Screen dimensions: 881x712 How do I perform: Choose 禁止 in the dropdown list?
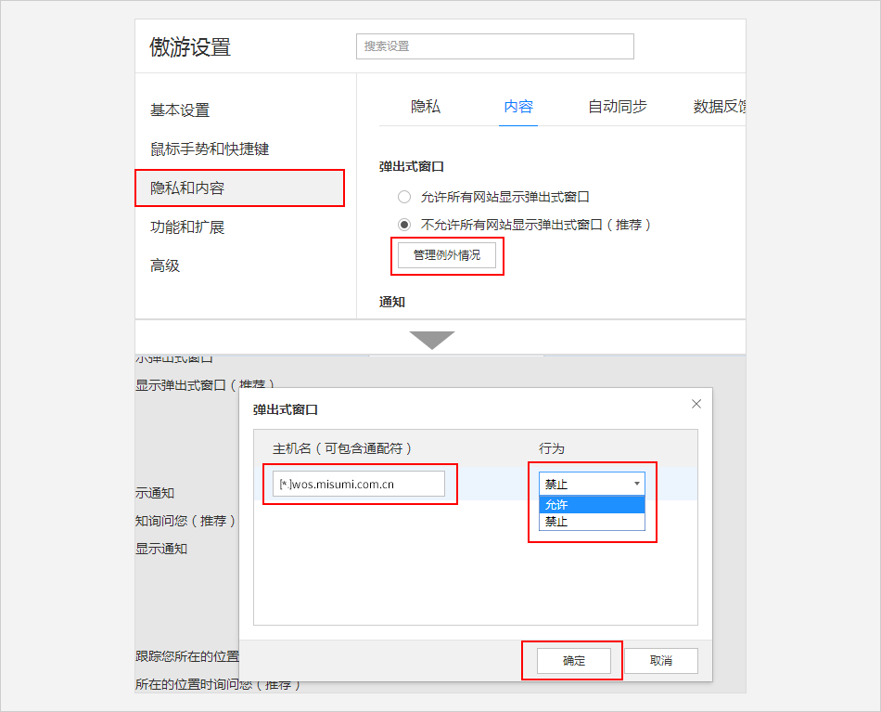click(x=591, y=522)
